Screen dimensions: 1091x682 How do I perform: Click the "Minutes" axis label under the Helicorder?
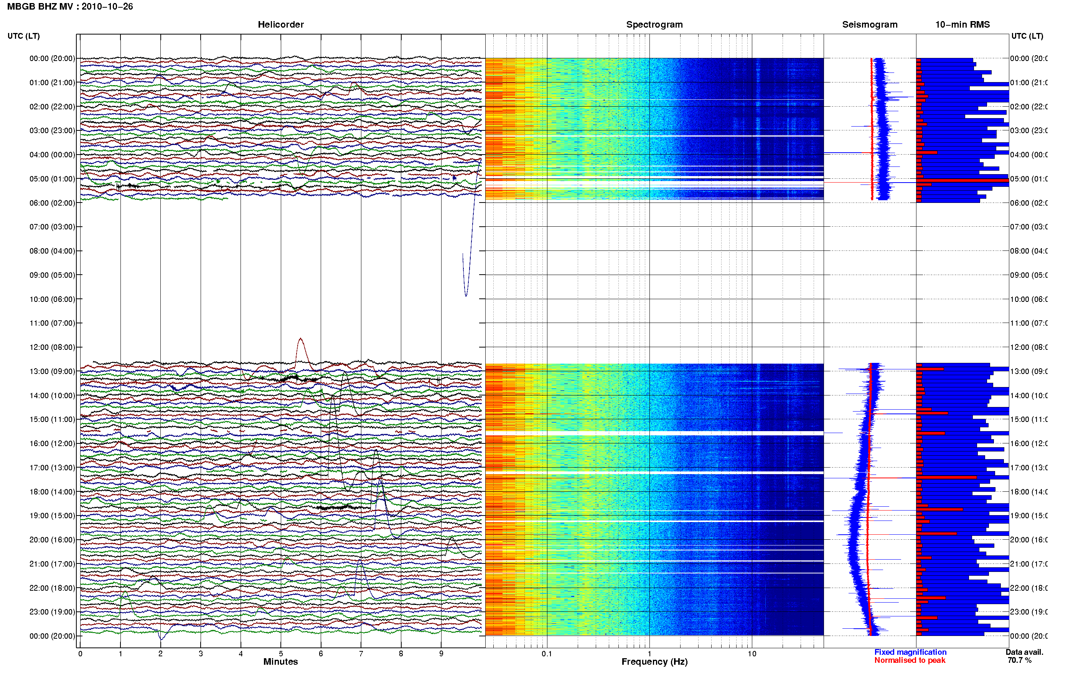coord(280,662)
